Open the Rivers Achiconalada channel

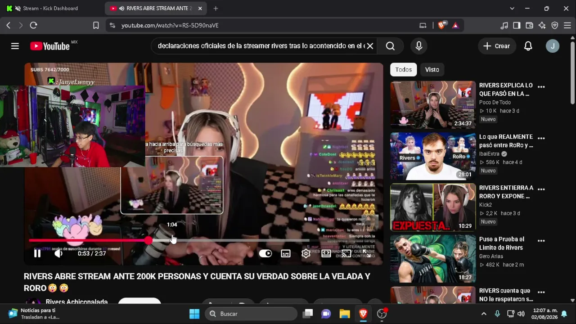click(76, 301)
